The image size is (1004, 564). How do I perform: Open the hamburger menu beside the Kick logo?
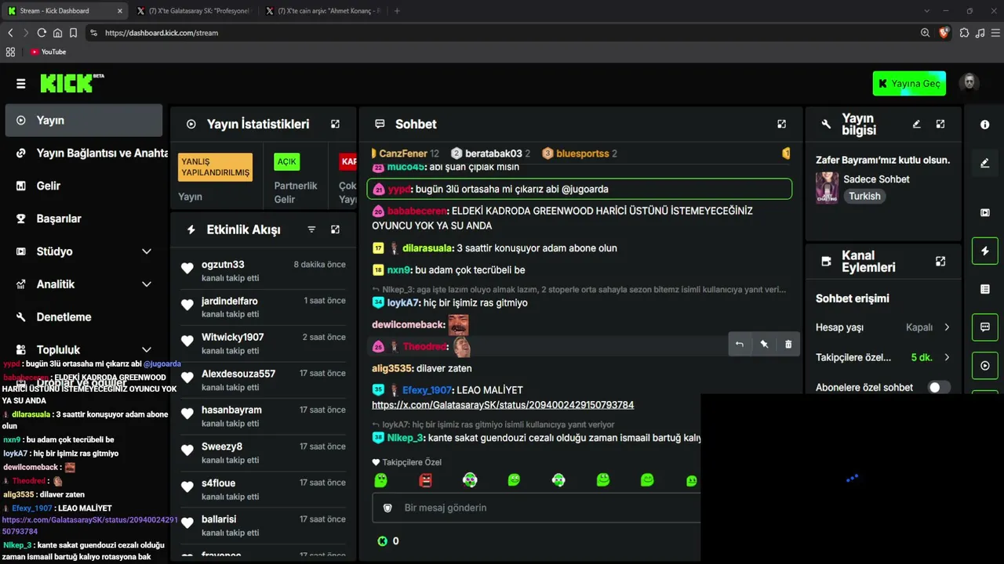point(20,83)
